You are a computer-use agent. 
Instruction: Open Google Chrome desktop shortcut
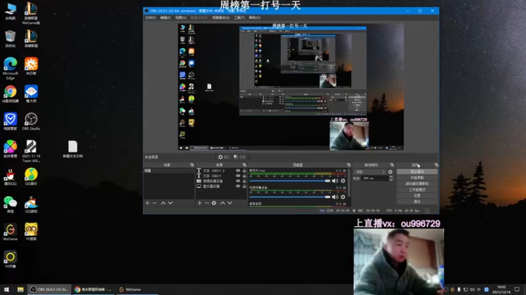point(11,94)
